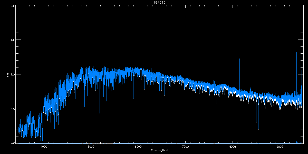Click the 0.0 y-axis tick label

point(12,143)
